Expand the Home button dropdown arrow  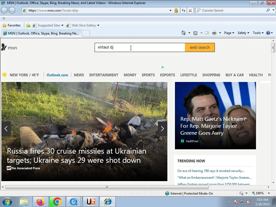coord(189,33)
